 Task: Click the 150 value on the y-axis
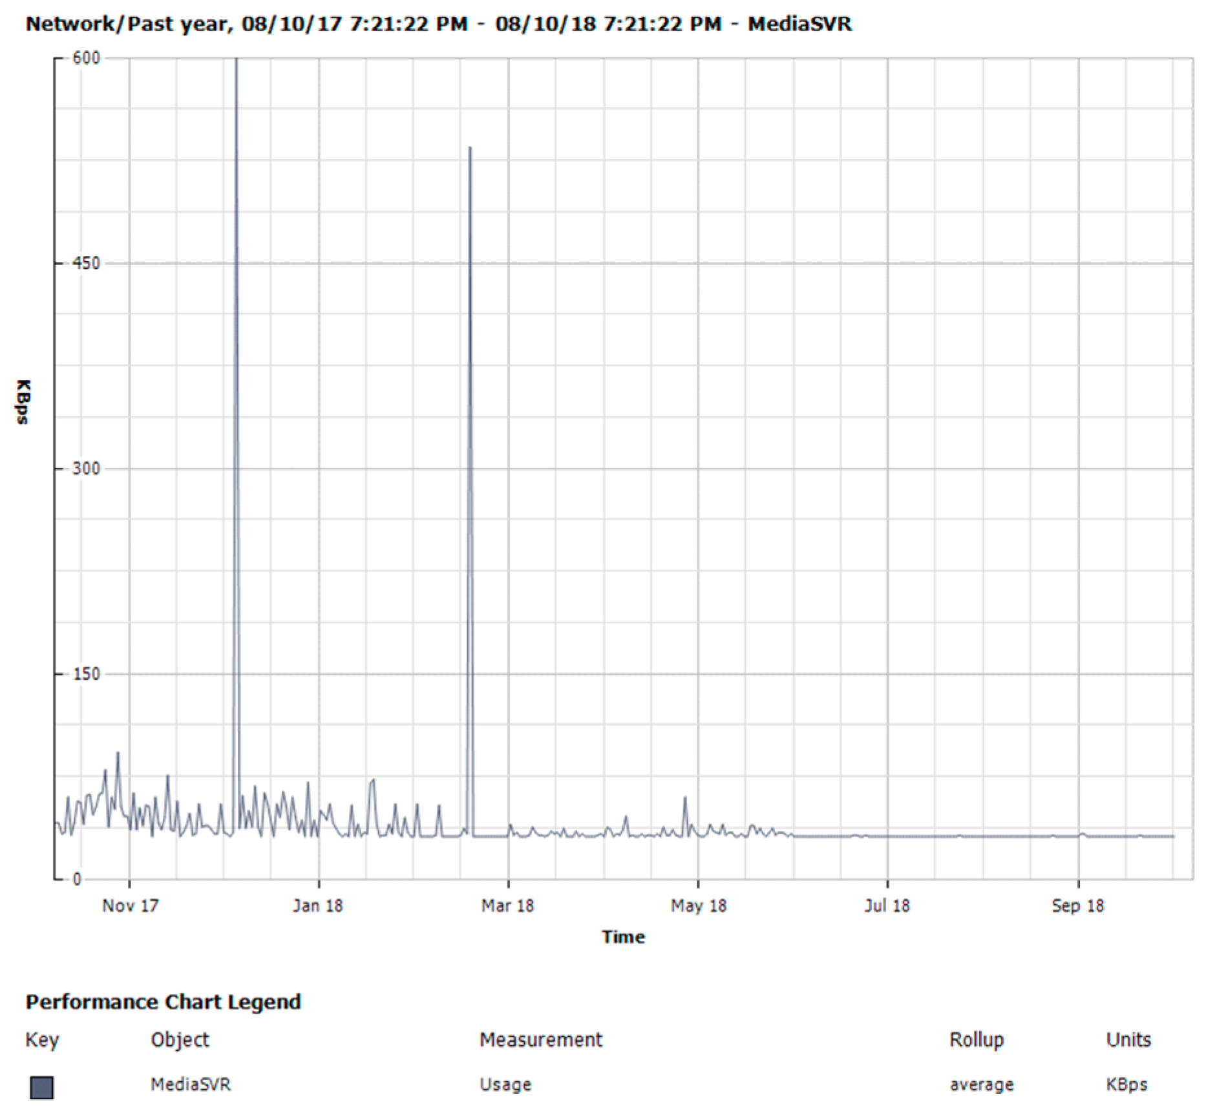86,673
